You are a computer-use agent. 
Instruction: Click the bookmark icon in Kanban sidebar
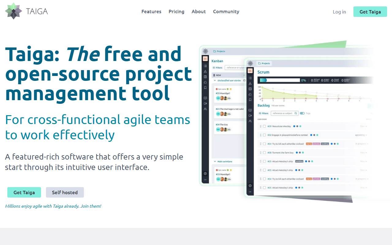pyautogui.click(x=205, y=88)
